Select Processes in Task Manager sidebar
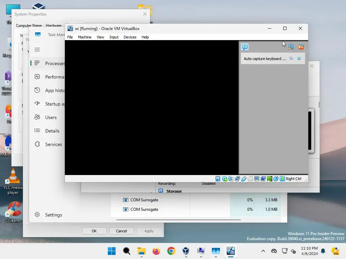Viewport: 346px width, 259px height. click(x=48, y=63)
